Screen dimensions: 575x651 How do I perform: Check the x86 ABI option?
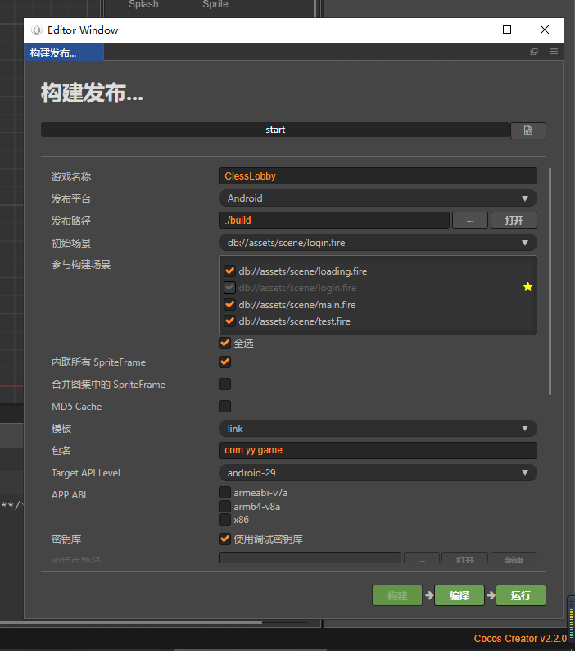[225, 519]
